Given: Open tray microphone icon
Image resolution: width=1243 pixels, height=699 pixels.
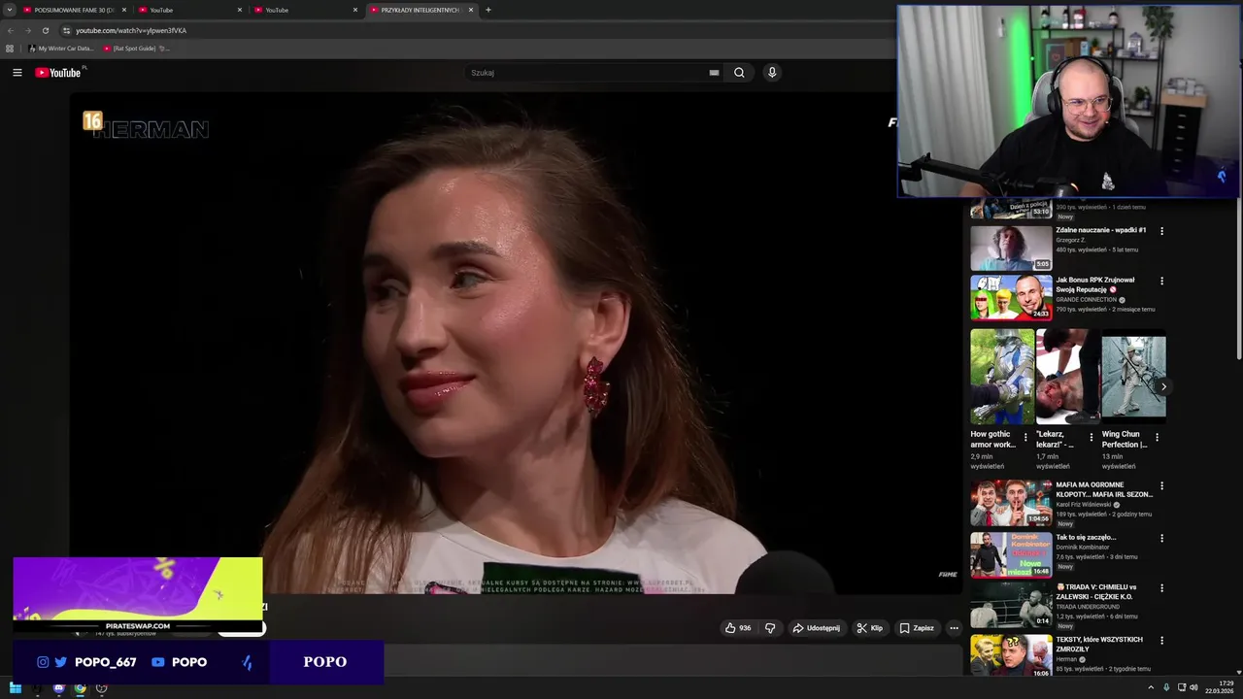Looking at the screenshot, I should coord(1166,687).
